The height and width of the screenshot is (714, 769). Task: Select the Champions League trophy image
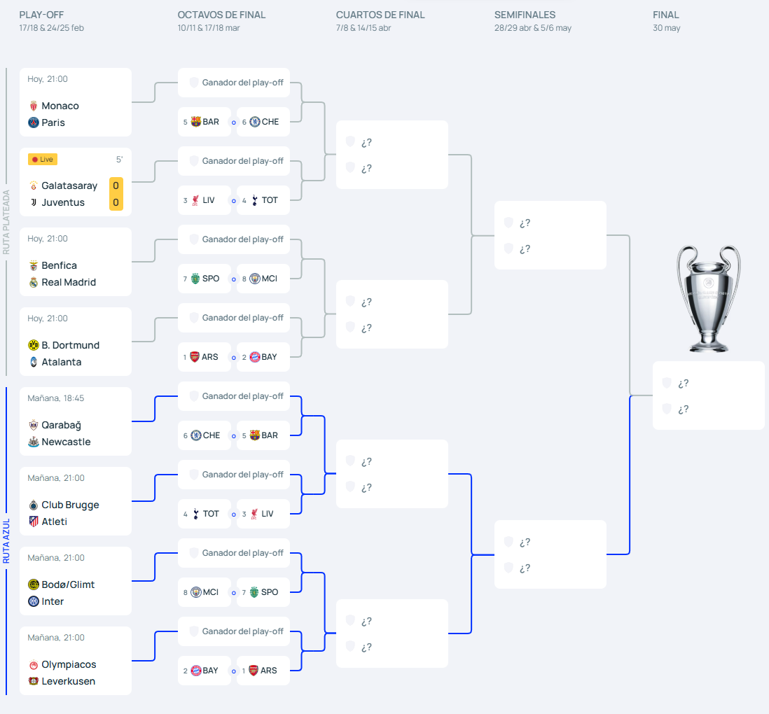click(x=708, y=298)
